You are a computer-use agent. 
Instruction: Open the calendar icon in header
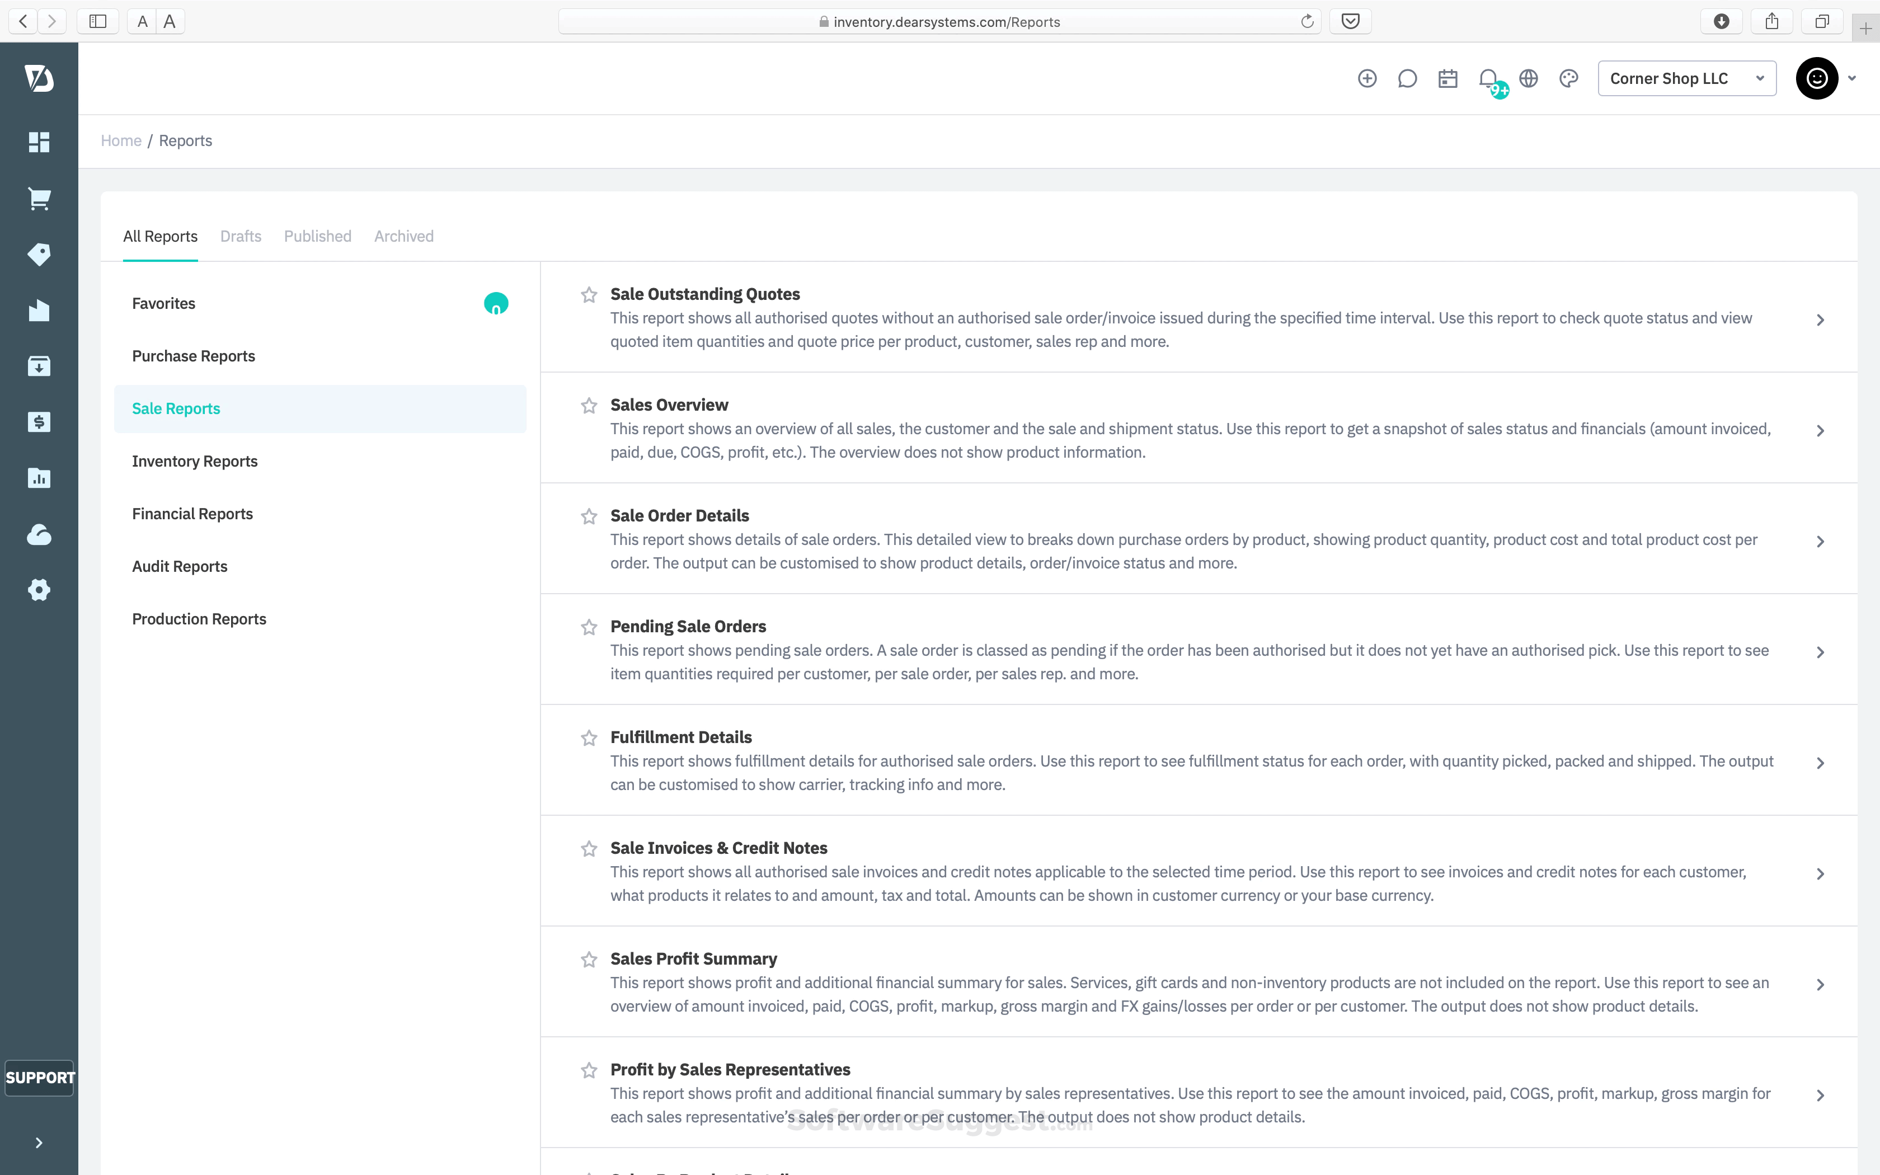[x=1447, y=78]
